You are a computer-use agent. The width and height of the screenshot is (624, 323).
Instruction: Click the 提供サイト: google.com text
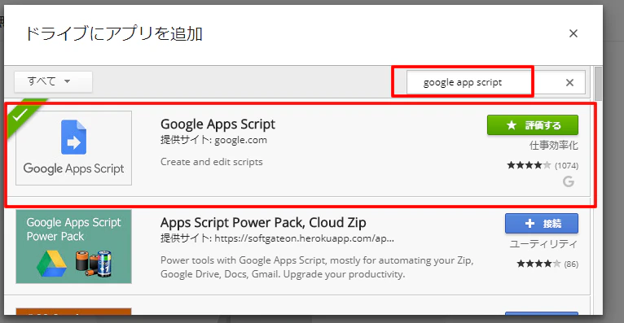tap(213, 140)
